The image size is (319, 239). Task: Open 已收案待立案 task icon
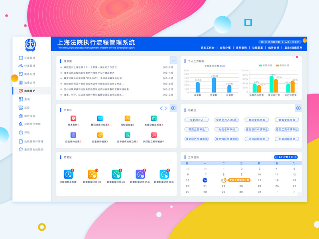pyautogui.click(x=73, y=135)
